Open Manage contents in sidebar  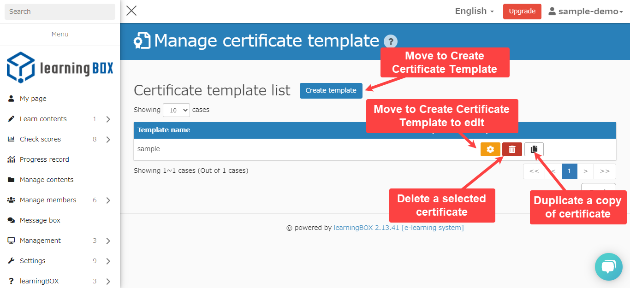pos(47,180)
